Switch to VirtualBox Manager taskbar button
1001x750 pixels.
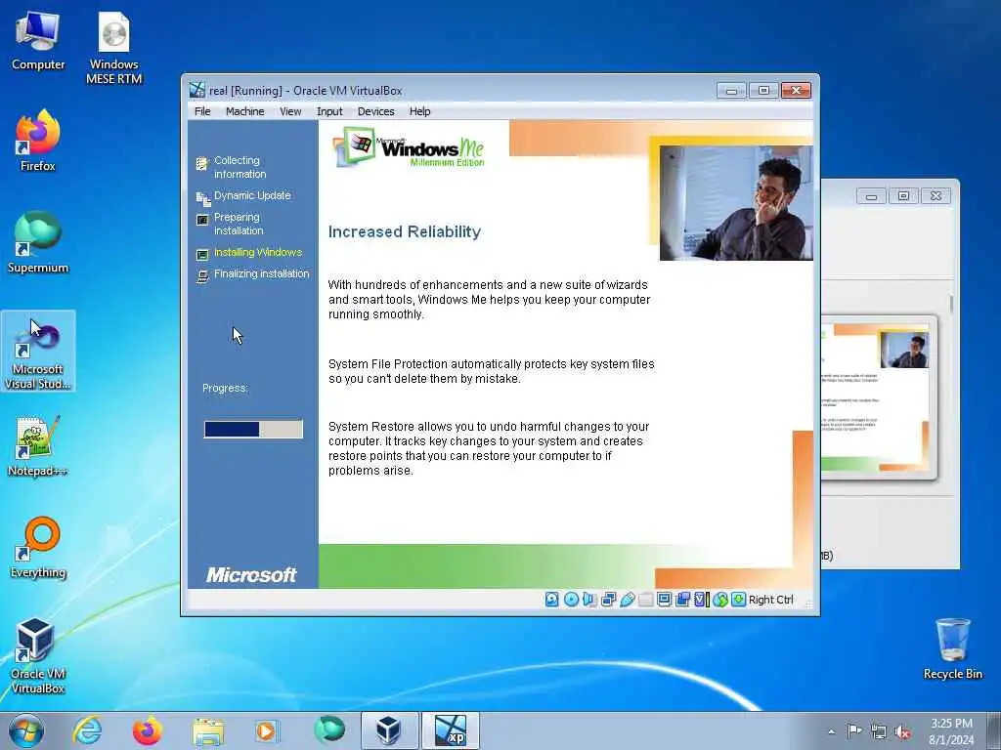tap(389, 730)
